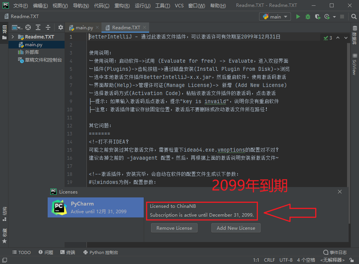Open line separator CRLF selector
Screen dimensions: 359x264
pos(269,260)
